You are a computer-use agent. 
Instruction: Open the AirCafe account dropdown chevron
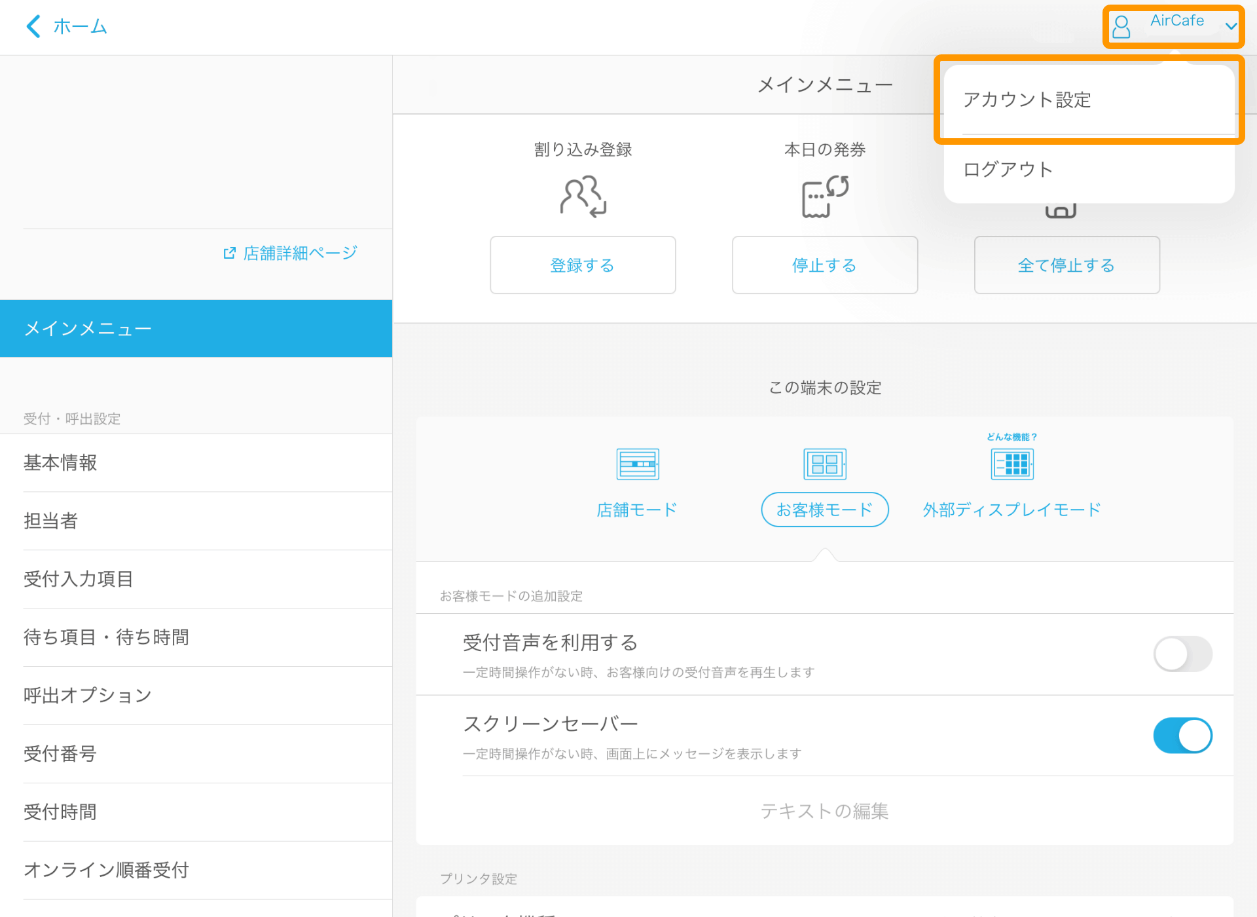pos(1232,26)
